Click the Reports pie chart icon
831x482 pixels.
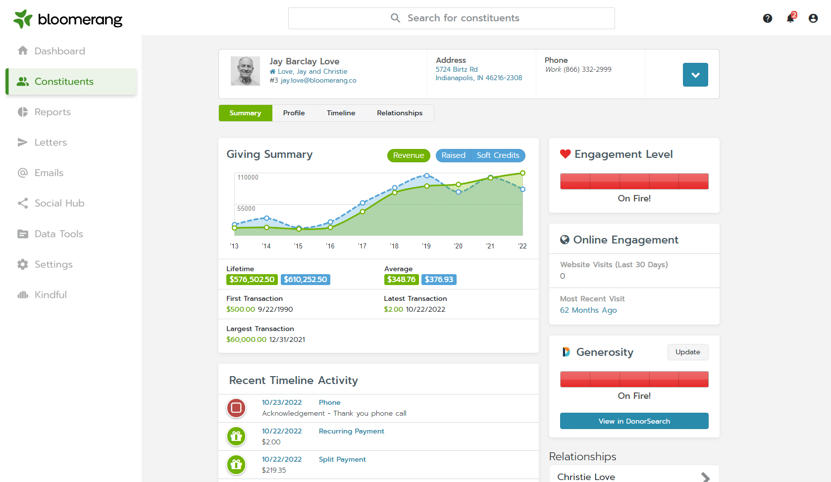coord(23,112)
